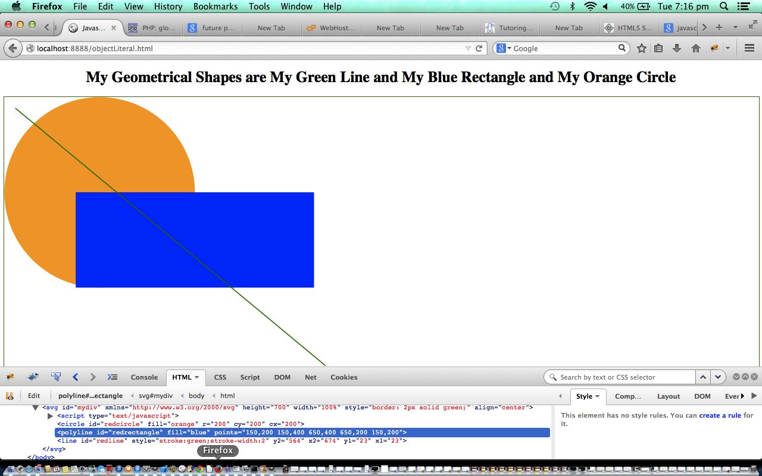
Task: Reload the current page
Action: click(479, 48)
